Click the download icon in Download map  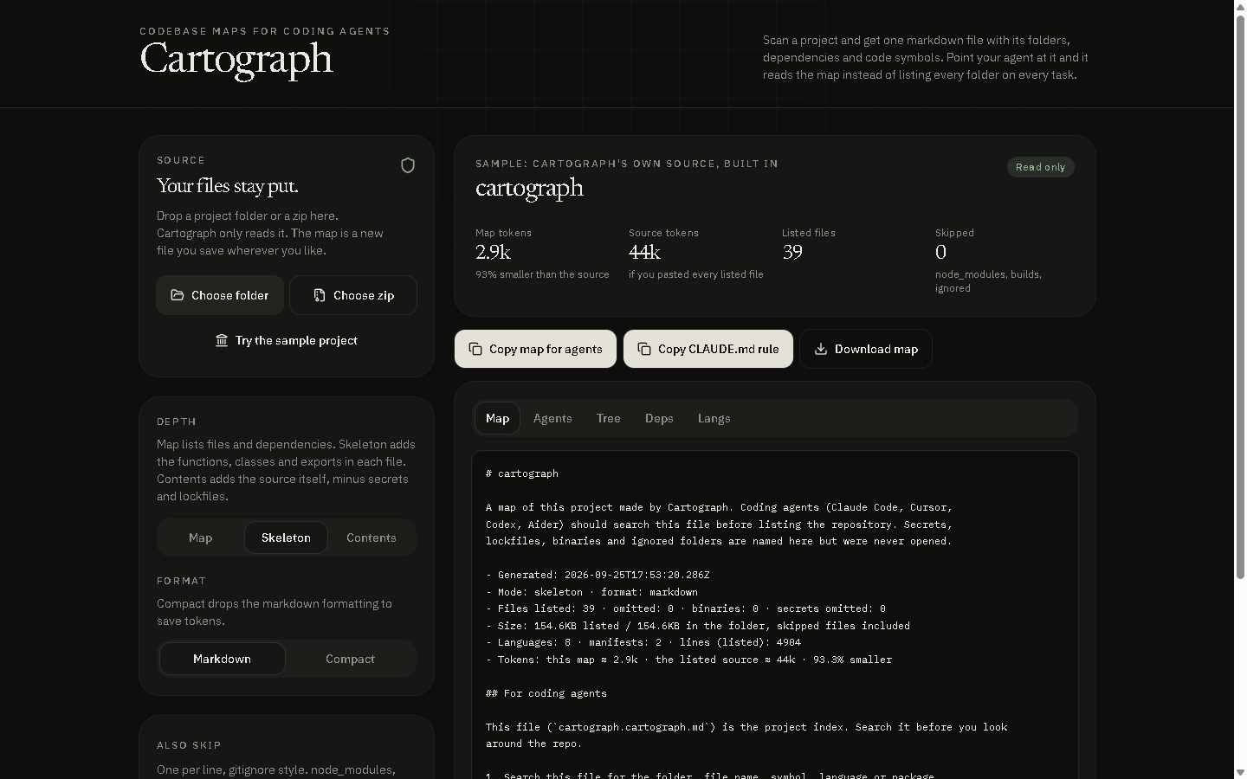821,349
